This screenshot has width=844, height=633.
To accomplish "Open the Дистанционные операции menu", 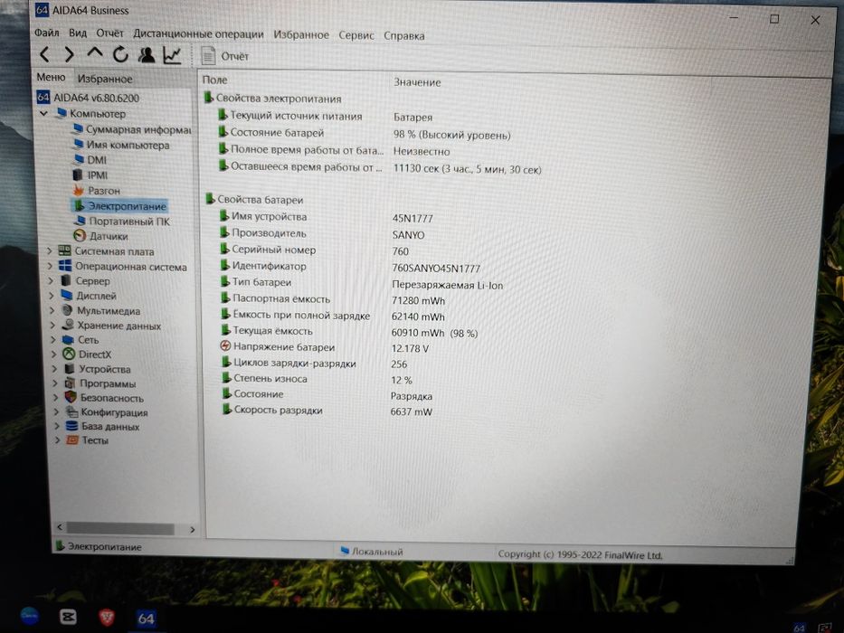I will click(x=199, y=34).
